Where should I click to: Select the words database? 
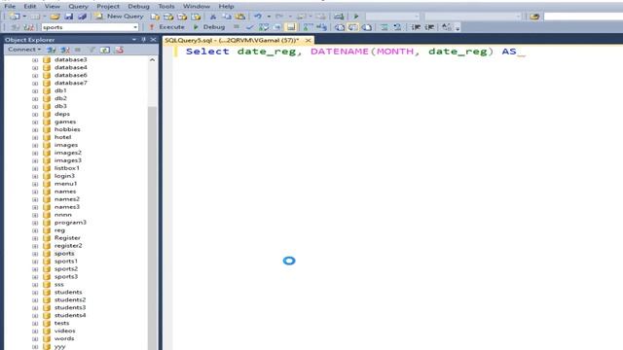[64, 338]
